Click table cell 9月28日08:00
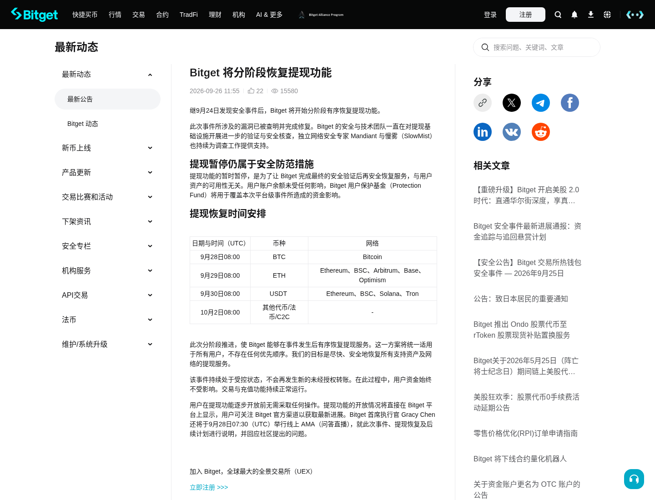The height and width of the screenshot is (500, 655). pyautogui.click(x=220, y=257)
